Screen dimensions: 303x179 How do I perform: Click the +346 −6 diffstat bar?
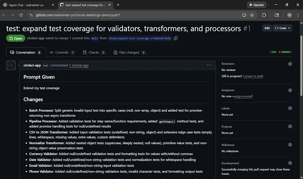281,52
